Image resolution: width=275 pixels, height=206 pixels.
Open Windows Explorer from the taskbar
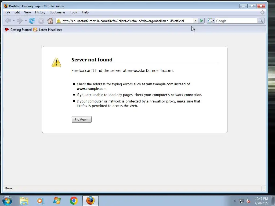point(24,201)
